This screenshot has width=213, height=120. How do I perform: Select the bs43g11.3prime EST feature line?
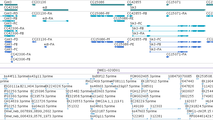click(x=60, y=79)
